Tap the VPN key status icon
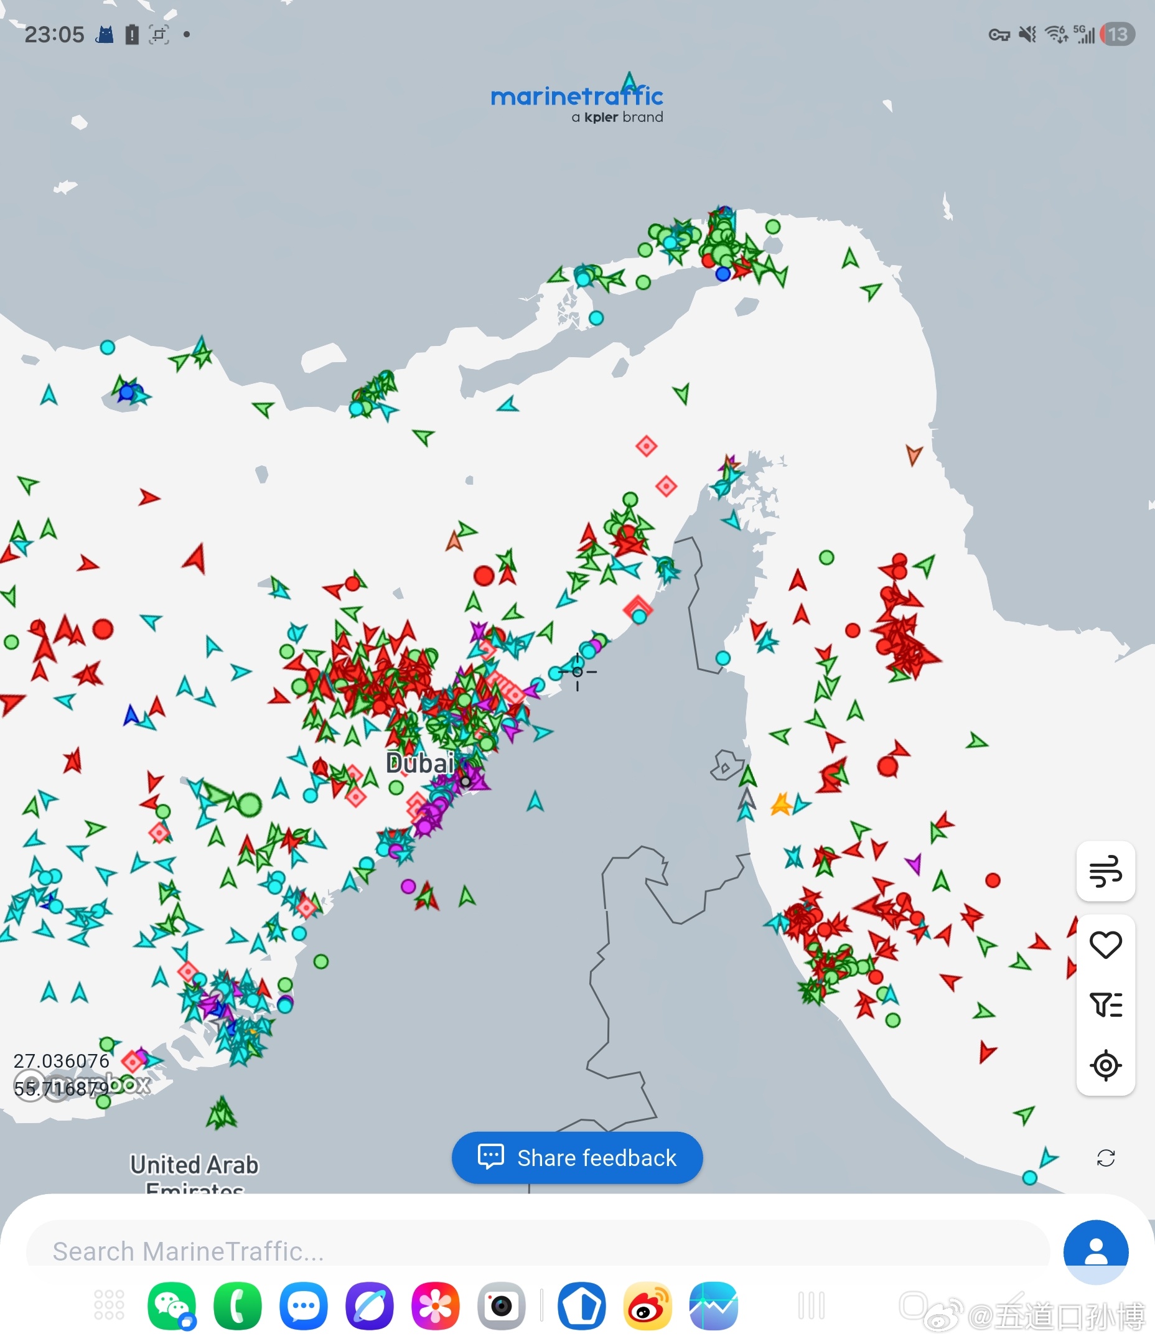Viewport: 1155px width, 1344px height. [999, 35]
